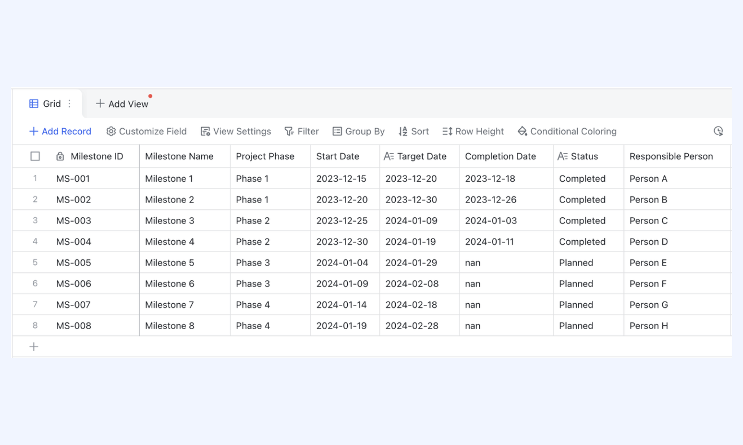This screenshot has height=445, width=743.
Task: Open the Sort options
Action: pos(413,131)
